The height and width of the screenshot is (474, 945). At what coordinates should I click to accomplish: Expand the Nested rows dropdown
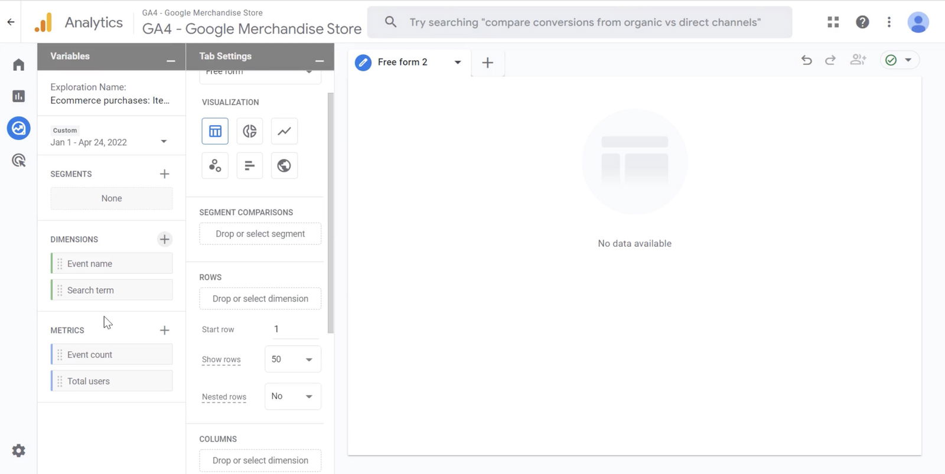pyautogui.click(x=293, y=397)
